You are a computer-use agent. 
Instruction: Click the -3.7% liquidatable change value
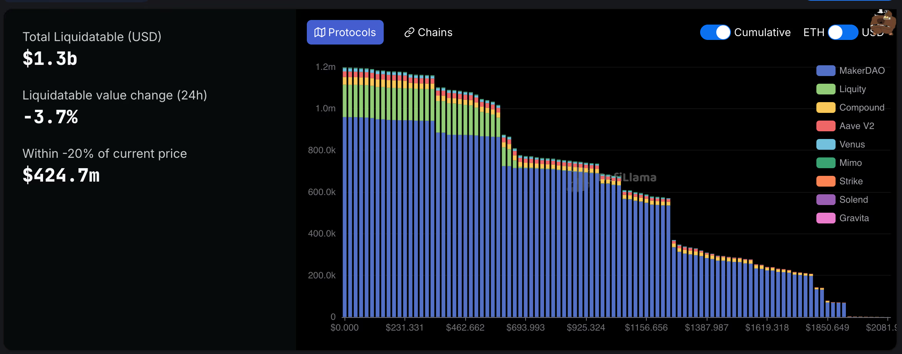[x=50, y=117]
